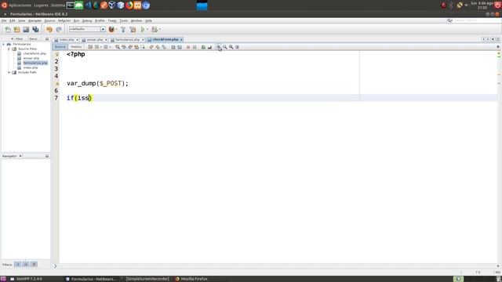
Task: Click the Debug Project toolbar icon
Action: click(x=155, y=30)
